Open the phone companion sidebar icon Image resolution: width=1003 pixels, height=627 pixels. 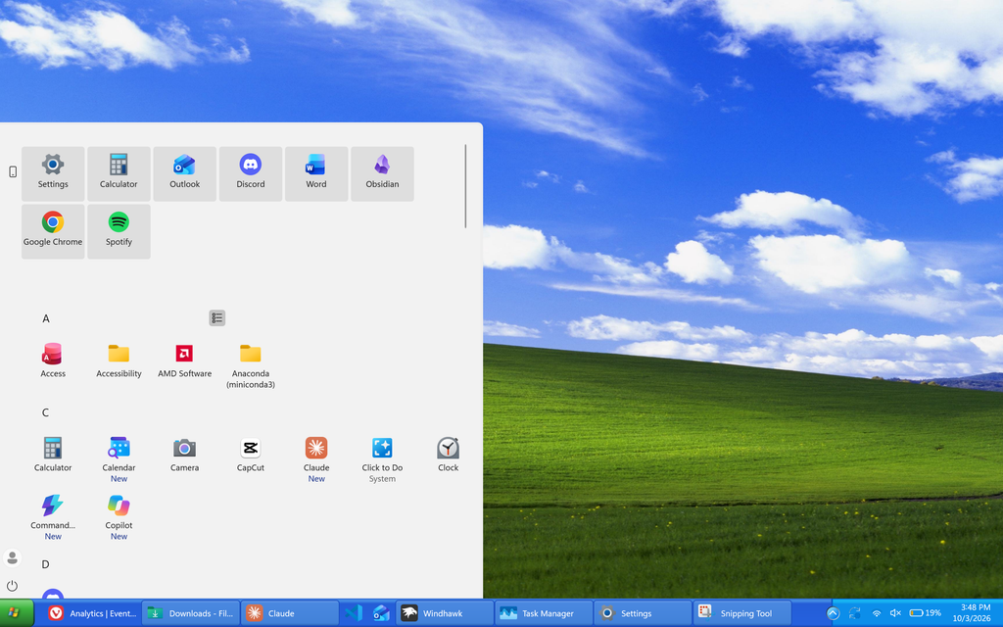point(12,171)
